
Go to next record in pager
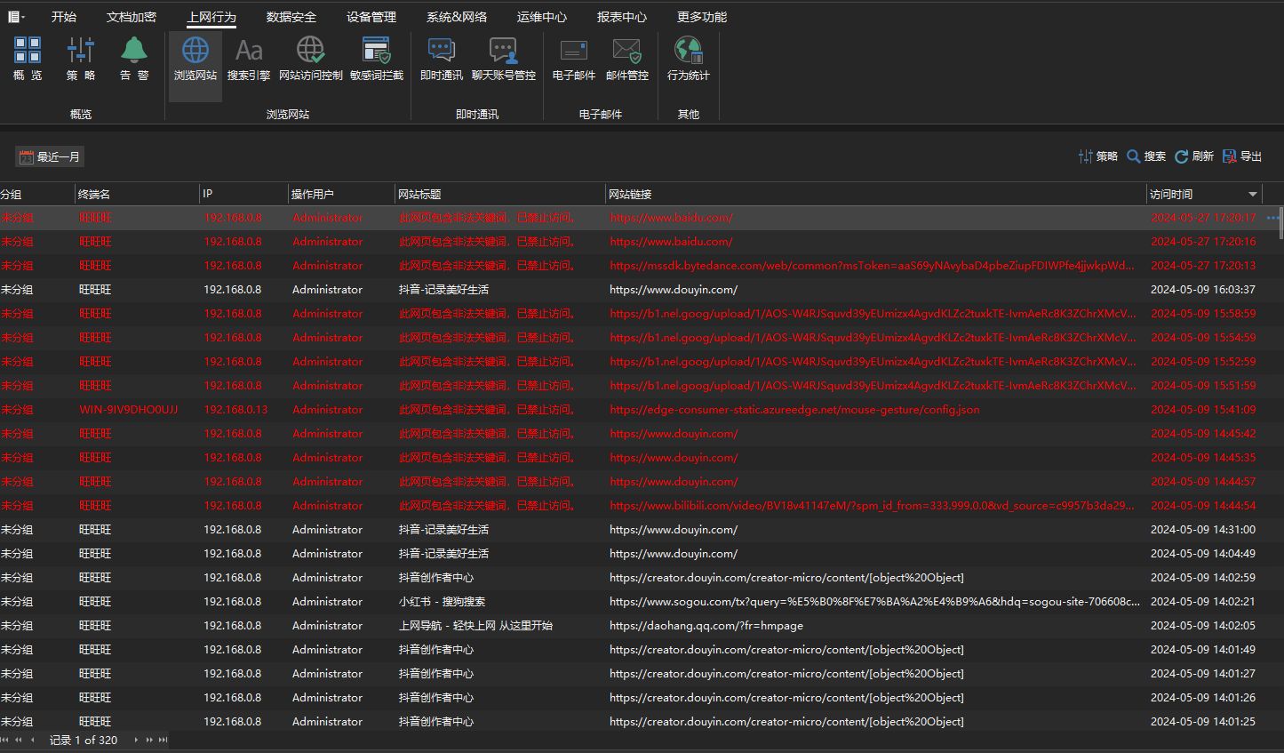tap(136, 740)
